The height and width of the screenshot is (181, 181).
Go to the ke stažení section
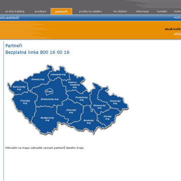[x=120, y=12]
